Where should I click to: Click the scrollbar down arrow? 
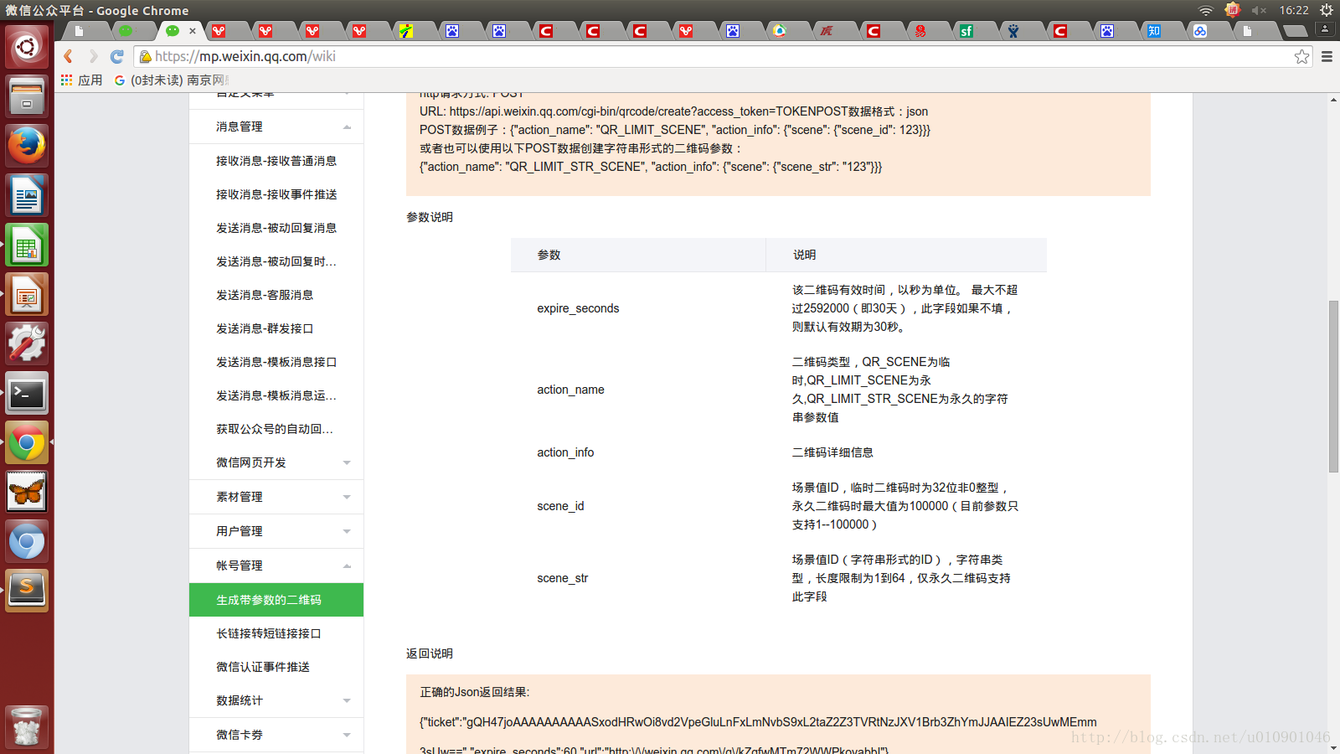pyautogui.click(x=1333, y=747)
